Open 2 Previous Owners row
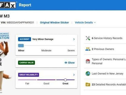The height and width of the screenshot is (95, 126). point(103,49)
